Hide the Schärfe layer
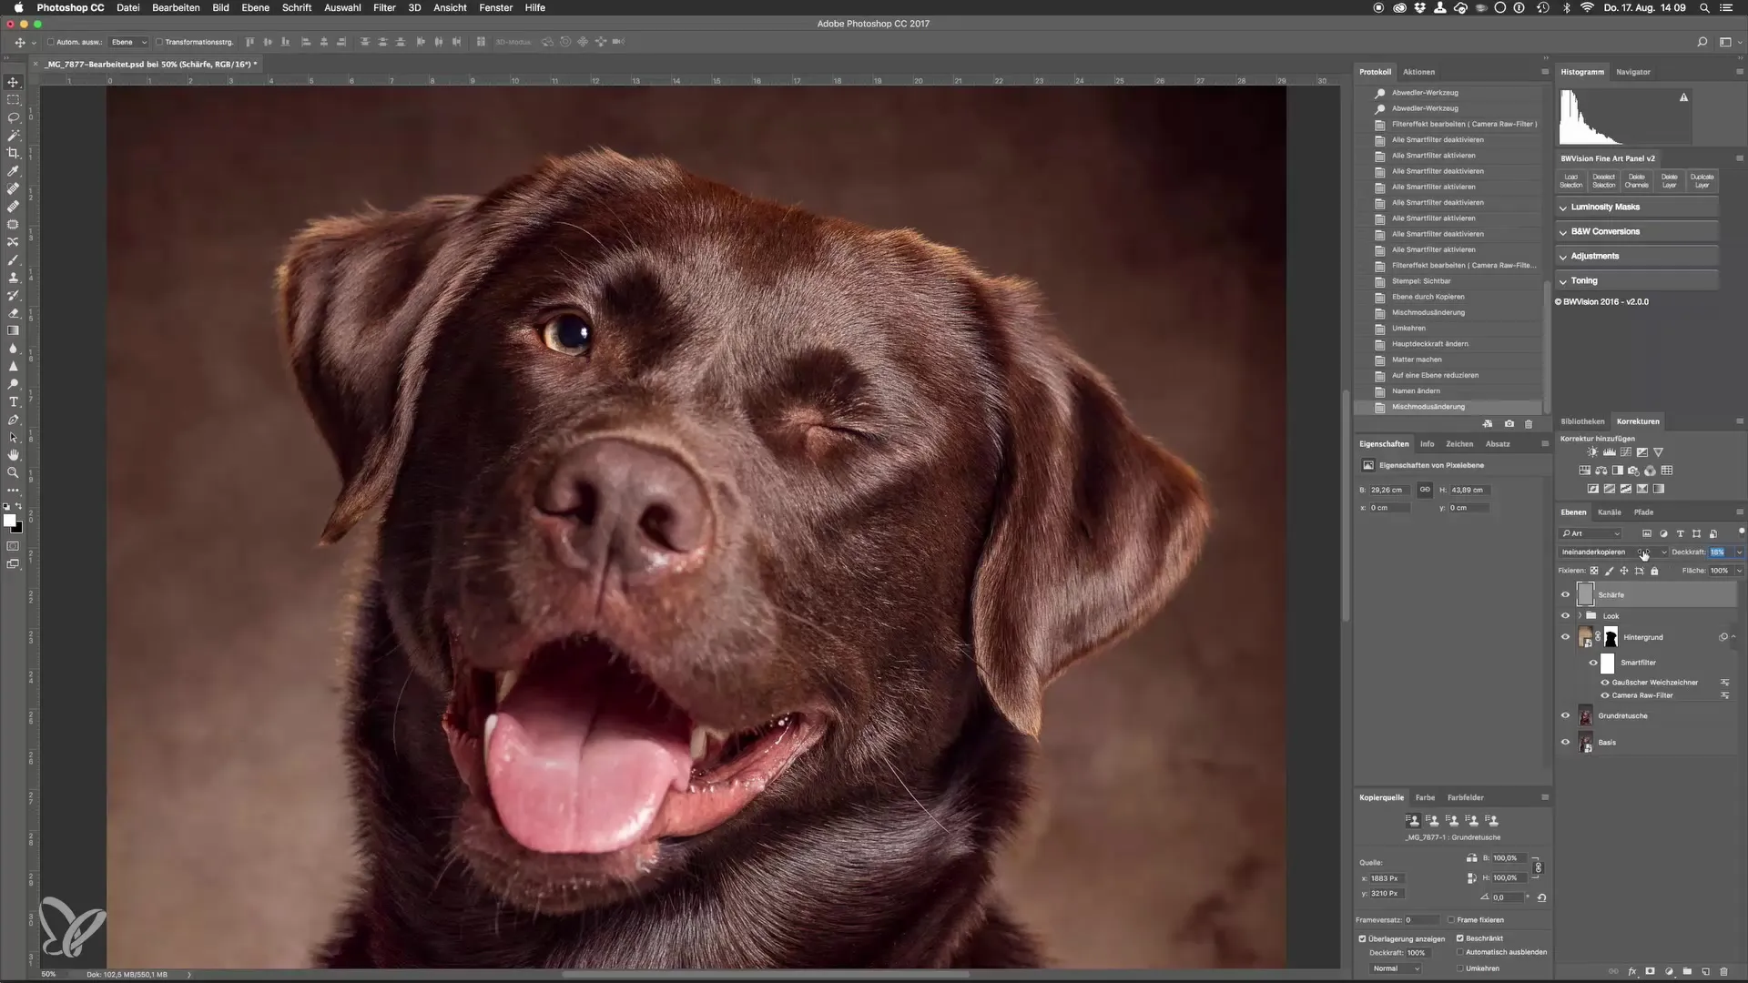1748x983 pixels. [x=1565, y=594]
